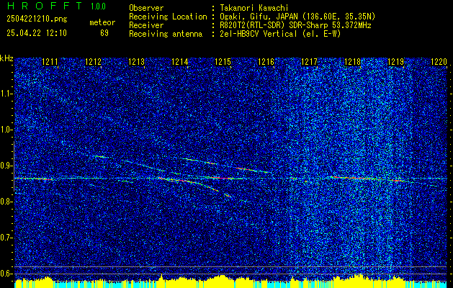Click the 1218 time marker
Image resolution: width=453 pixels, height=288 pixels.
(352, 61)
